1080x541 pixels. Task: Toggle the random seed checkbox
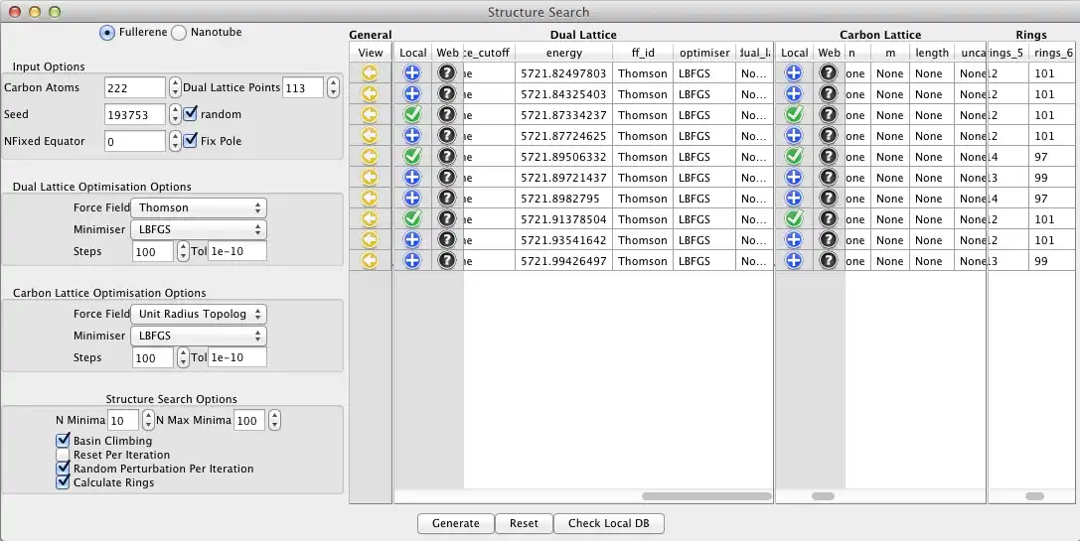click(x=191, y=113)
